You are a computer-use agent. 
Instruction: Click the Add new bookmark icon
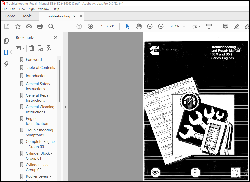pos(40,48)
